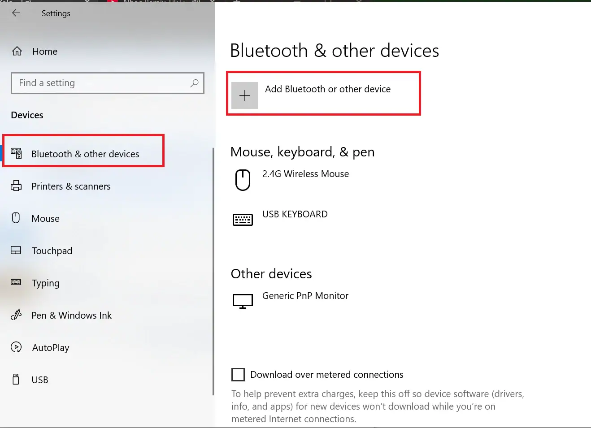Navigate to USB settings
The width and height of the screenshot is (591, 428).
[39, 380]
